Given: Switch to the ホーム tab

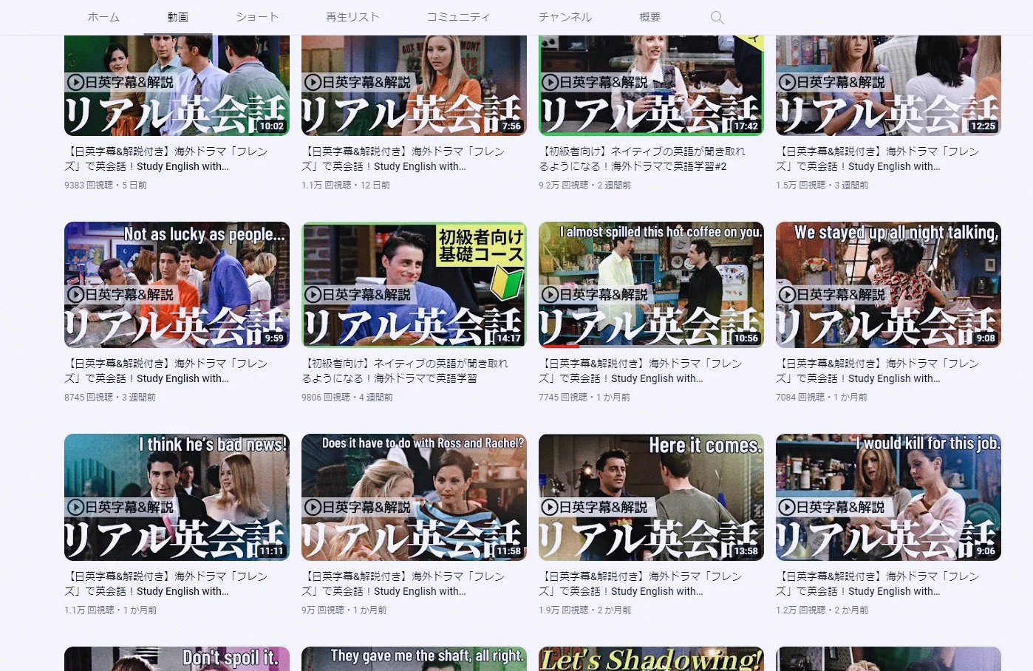Looking at the screenshot, I should click(103, 17).
